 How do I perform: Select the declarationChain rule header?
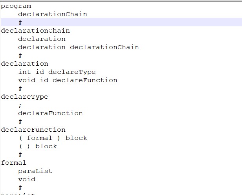coord(35,31)
